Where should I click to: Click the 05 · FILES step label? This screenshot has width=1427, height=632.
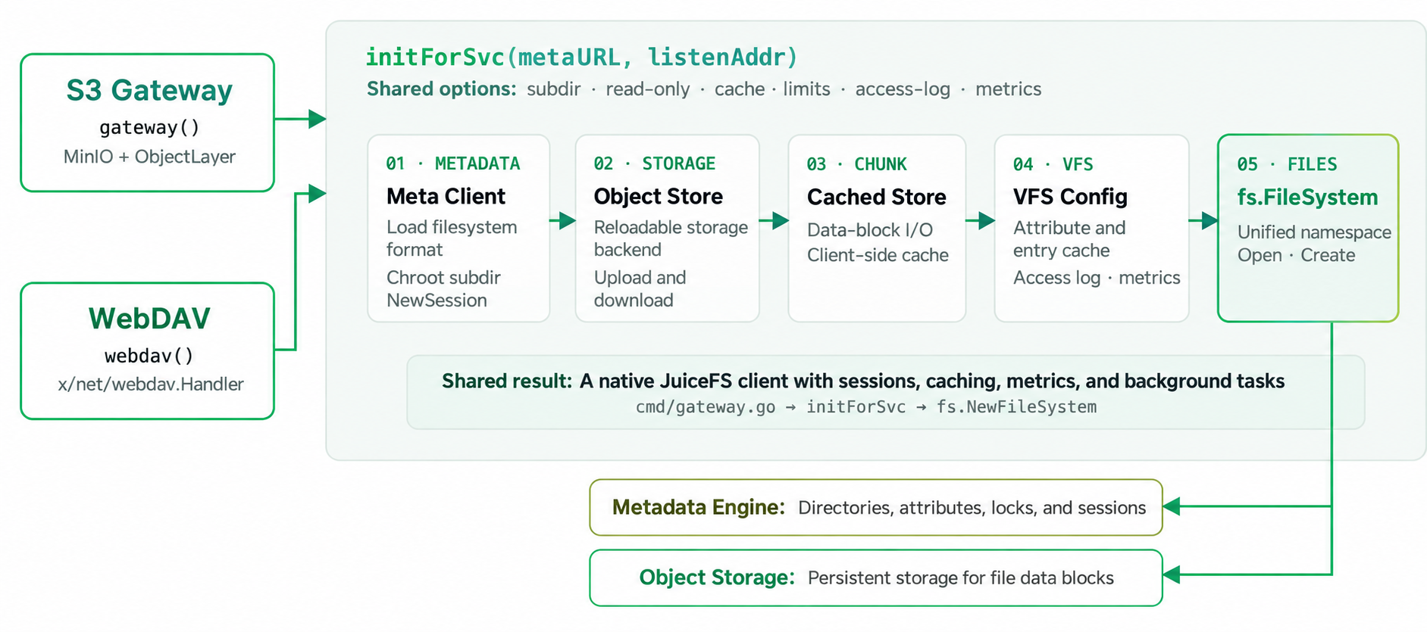[1287, 164]
